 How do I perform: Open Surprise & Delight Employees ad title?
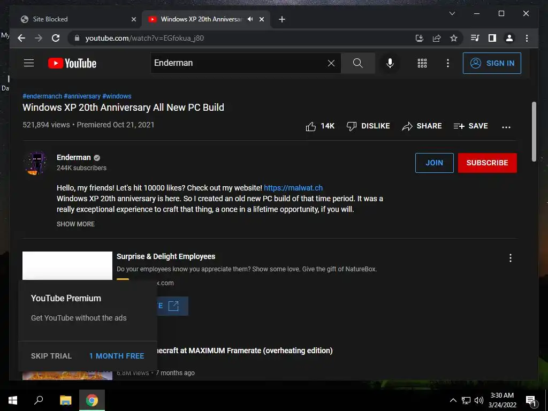166,256
